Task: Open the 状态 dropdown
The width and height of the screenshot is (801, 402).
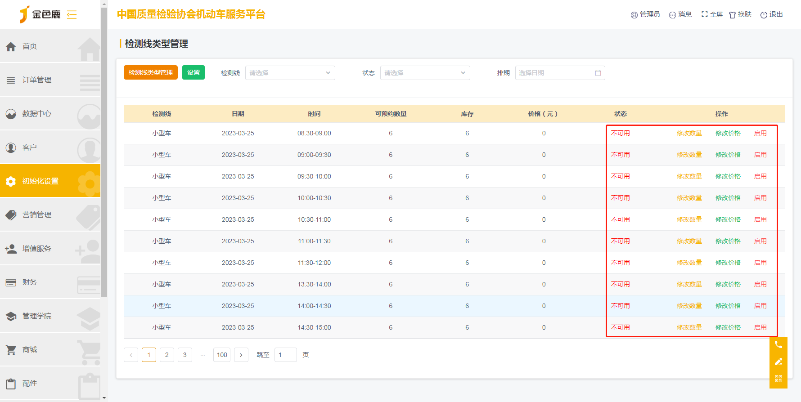Action: point(425,73)
